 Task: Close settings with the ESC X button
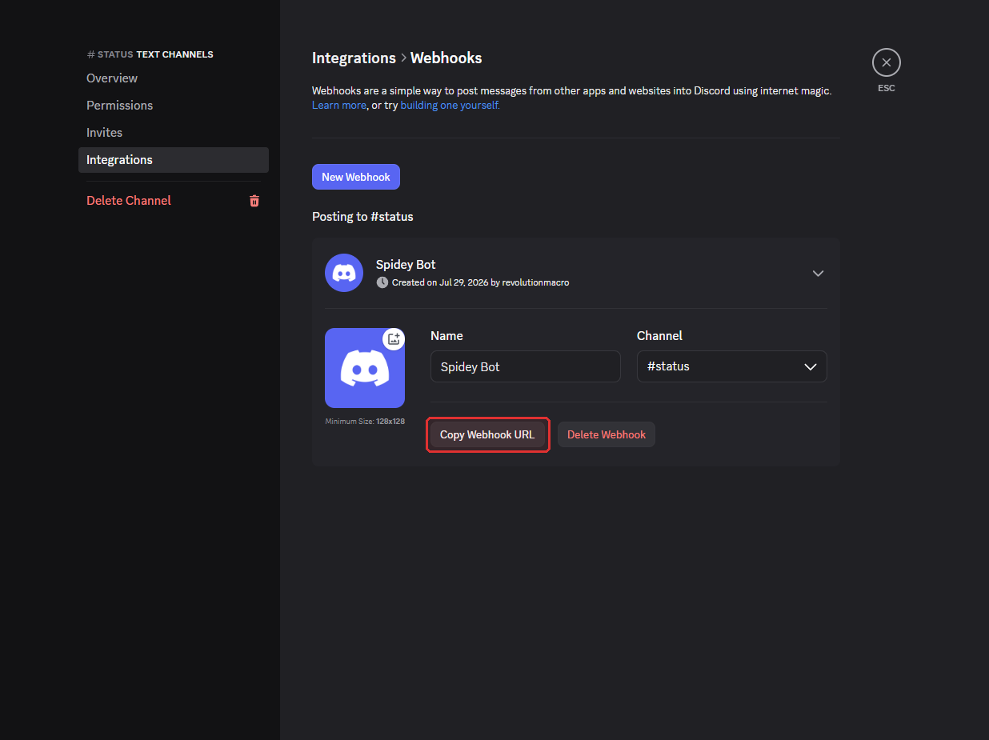pyautogui.click(x=886, y=62)
